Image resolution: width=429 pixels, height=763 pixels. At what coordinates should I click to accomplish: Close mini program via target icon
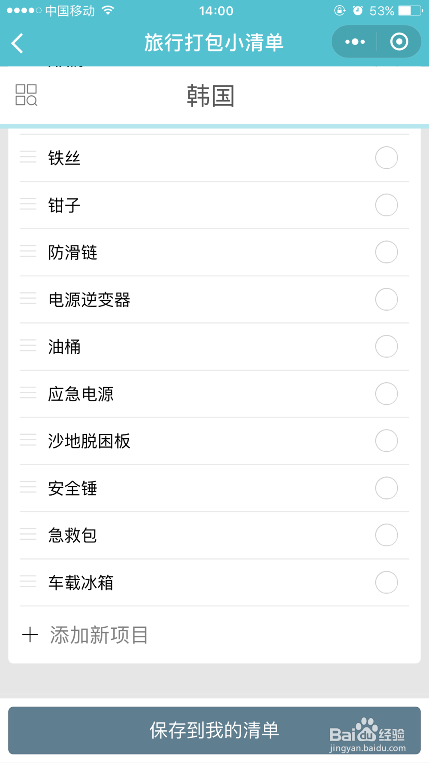pos(399,42)
